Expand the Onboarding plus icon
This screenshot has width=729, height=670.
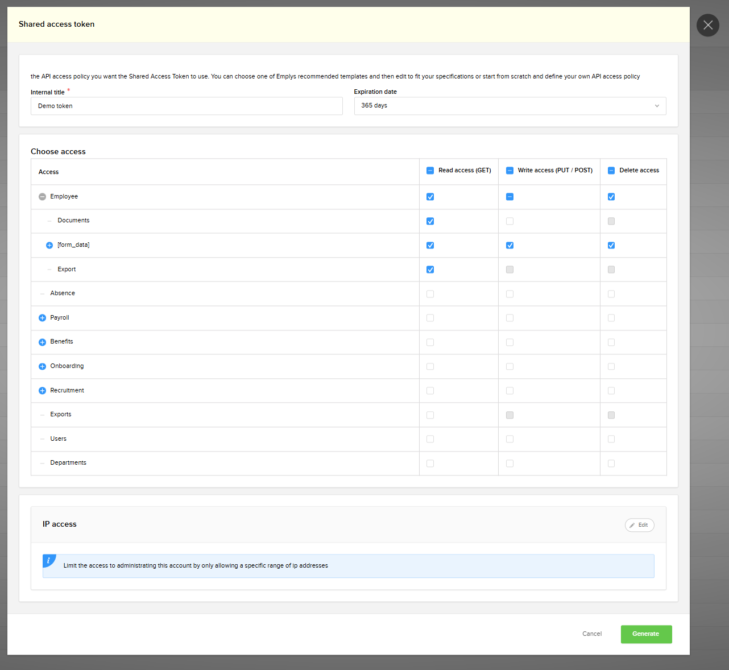42,366
